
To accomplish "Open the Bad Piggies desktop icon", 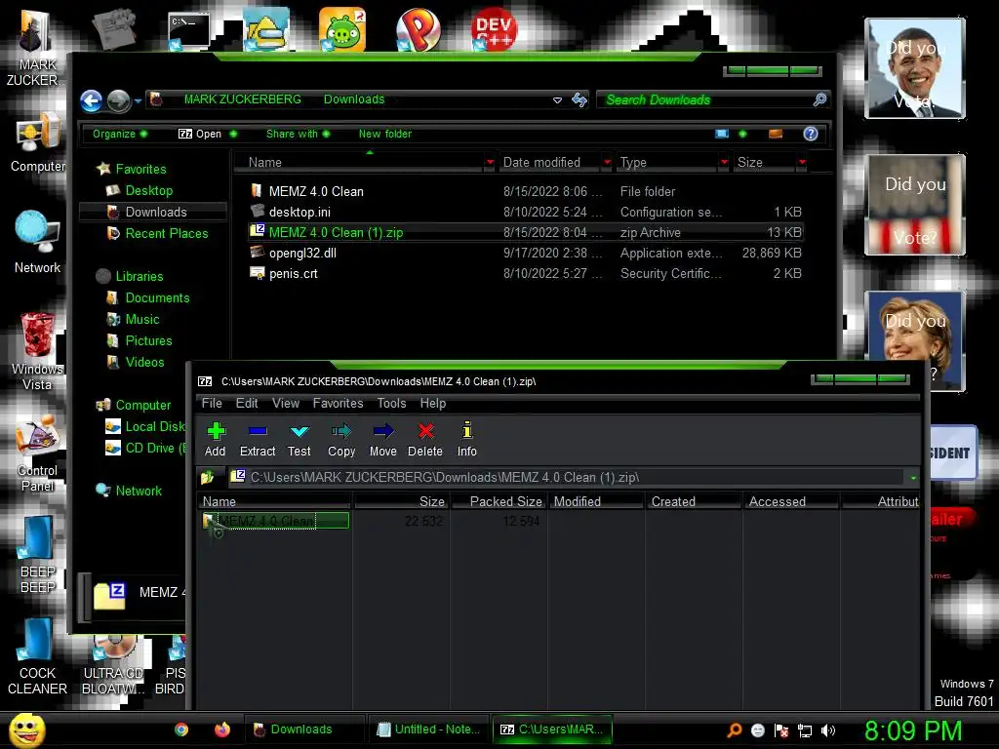I will (342, 29).
